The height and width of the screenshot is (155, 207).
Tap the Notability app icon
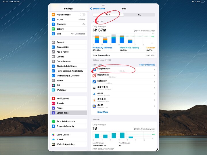tap(94, 82)
